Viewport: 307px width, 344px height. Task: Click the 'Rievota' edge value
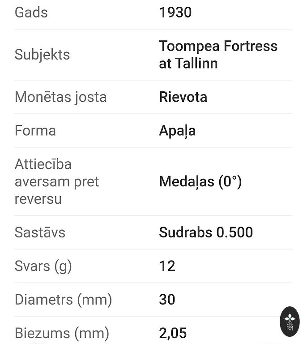click(183, 97)
